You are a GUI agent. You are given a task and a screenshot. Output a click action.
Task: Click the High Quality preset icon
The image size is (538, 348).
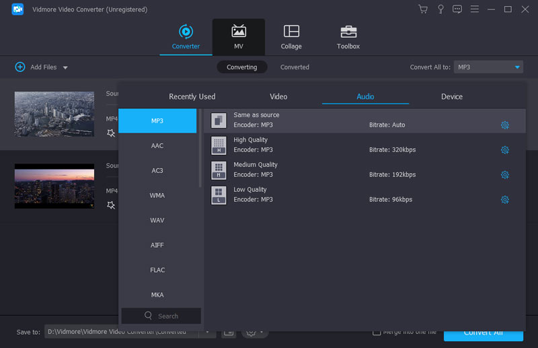point(219,145)
